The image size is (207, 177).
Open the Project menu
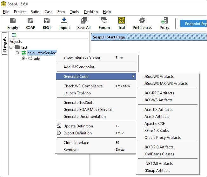pyautogui.click(x=20, y=12)
